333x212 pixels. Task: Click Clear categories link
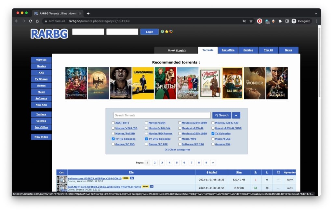[x=178, y=150]
